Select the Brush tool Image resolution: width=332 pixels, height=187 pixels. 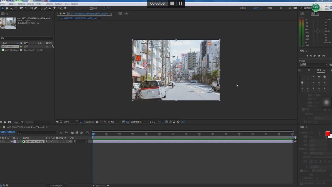click(46, 8)
